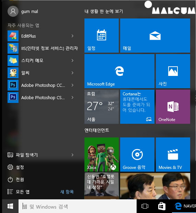
Task: Open the Cortana phone tip tile
Action: 137,107
